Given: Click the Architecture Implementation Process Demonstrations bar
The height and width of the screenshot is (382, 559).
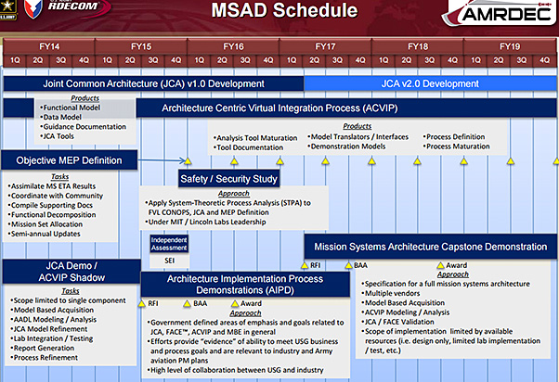Looking at the screenshot, I should point(245,285).
